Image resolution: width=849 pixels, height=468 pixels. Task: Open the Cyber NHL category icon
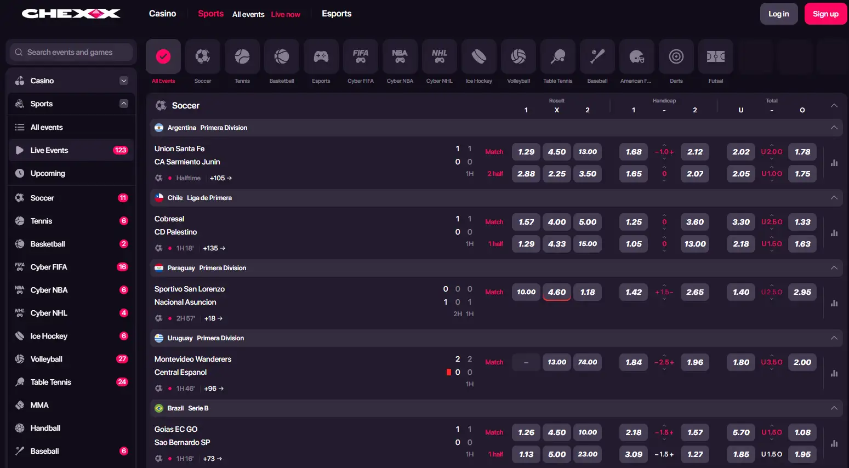point(440,56)
